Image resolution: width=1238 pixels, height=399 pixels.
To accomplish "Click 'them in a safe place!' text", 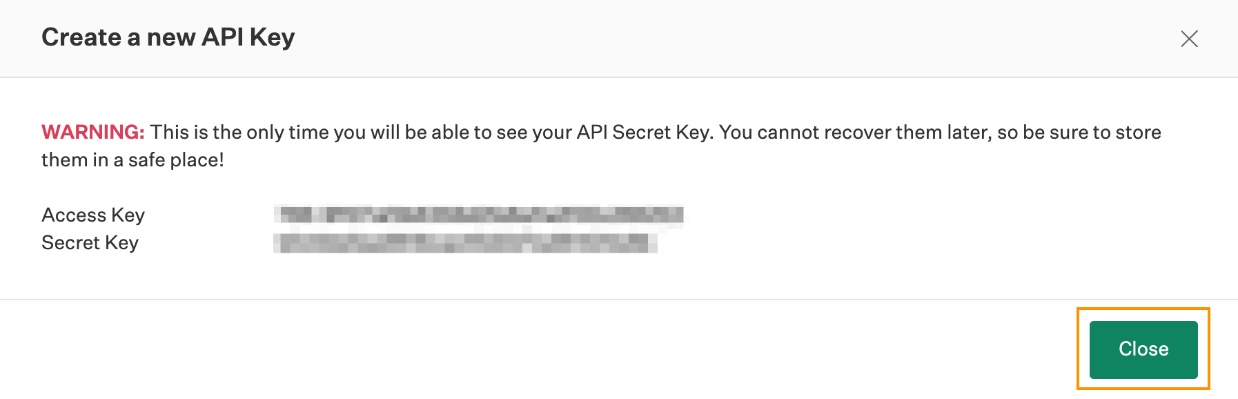I will pyautogui.click(x=132, y=159).
